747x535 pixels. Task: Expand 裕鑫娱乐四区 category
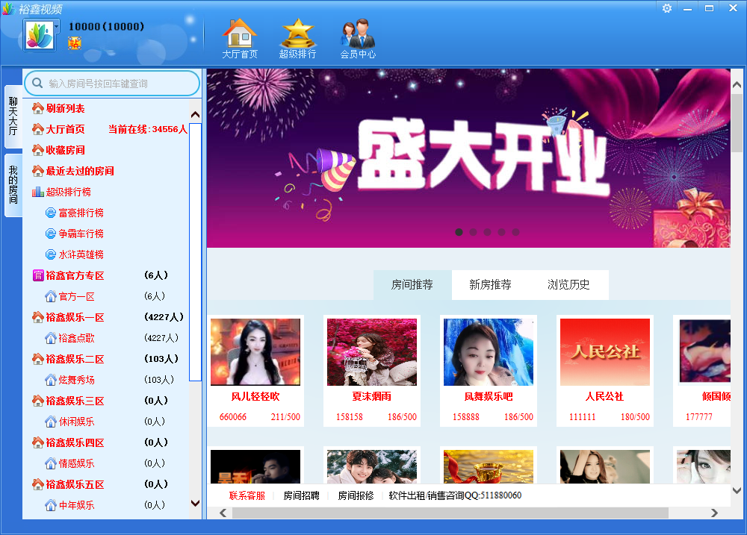(75, 442)
